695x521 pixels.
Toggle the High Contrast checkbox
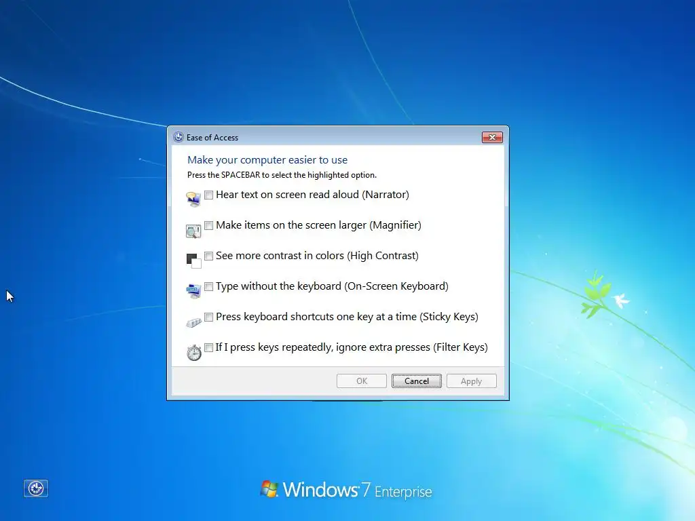209,256
